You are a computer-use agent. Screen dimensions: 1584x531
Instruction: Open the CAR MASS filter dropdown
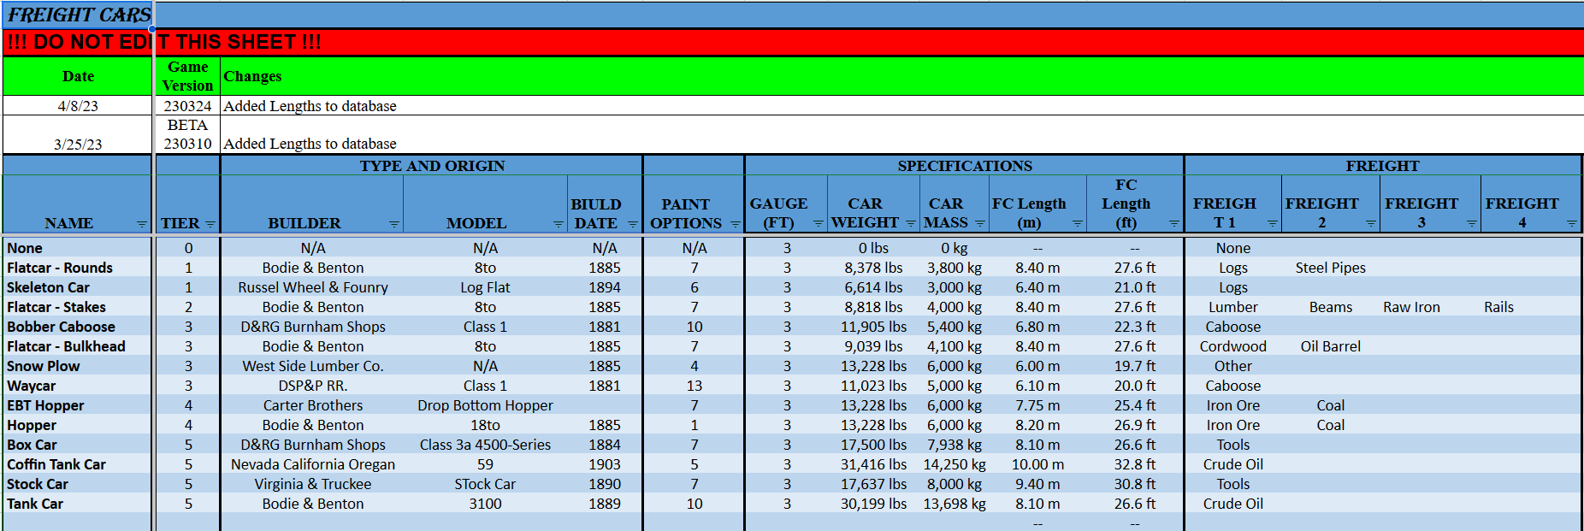(980, 224)
